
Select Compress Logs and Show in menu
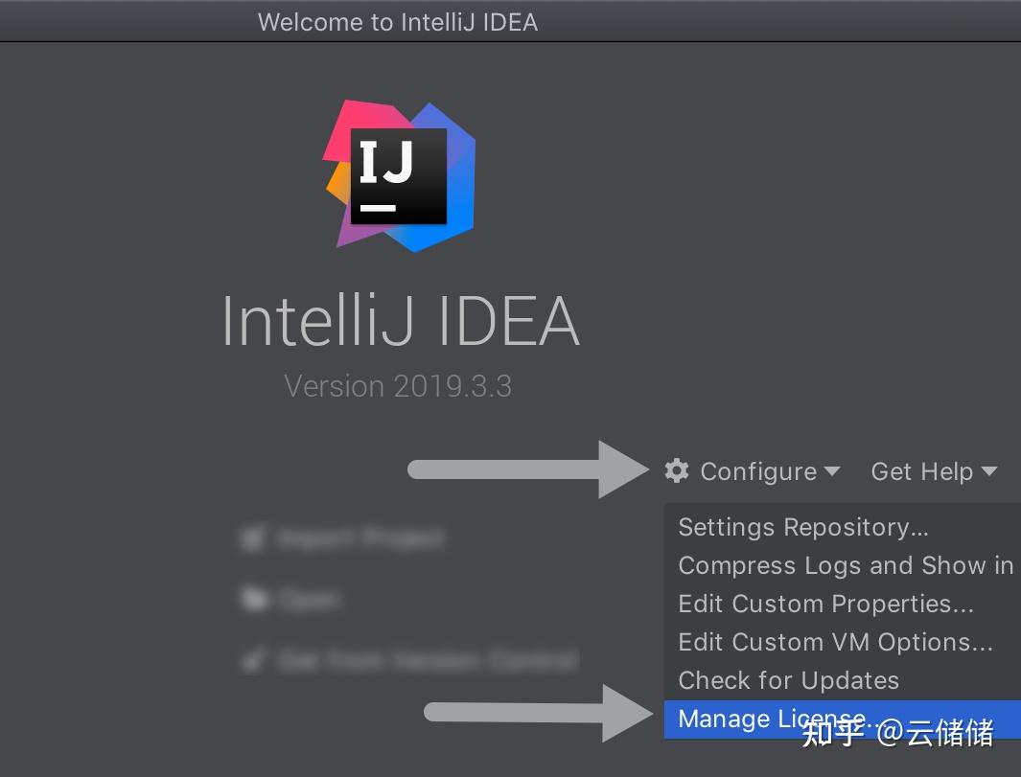pyautogui.click(x=844, y=565)
